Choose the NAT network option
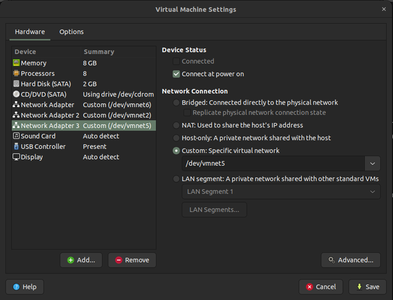 click(x=176, y=125)
